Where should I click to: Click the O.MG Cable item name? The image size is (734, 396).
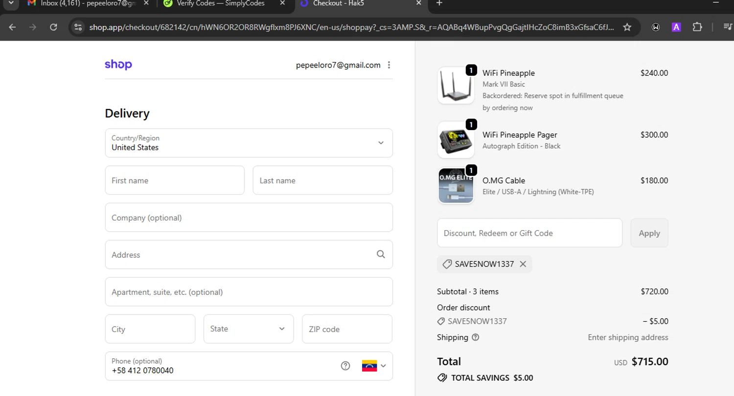(x=504, y=180)
